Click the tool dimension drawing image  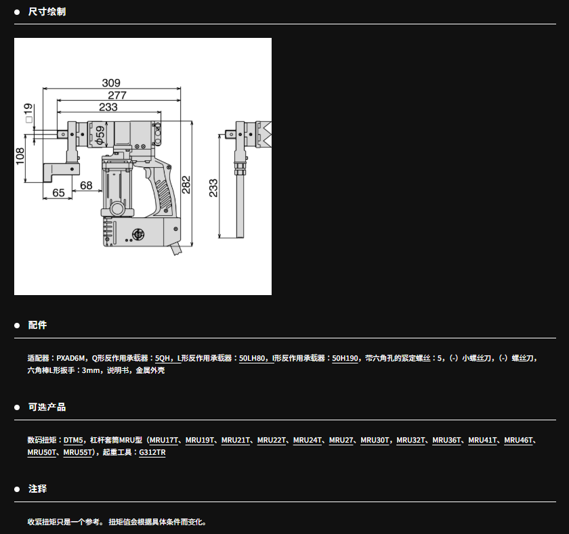142,166
